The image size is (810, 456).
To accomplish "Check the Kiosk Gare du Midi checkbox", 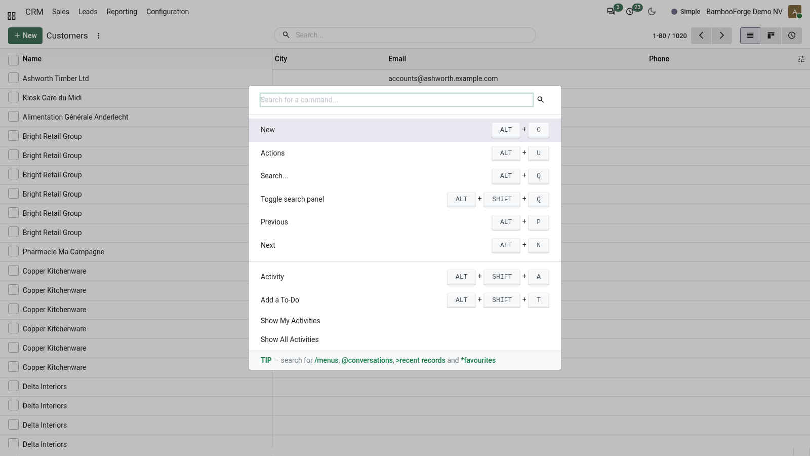I will (14, 97).
